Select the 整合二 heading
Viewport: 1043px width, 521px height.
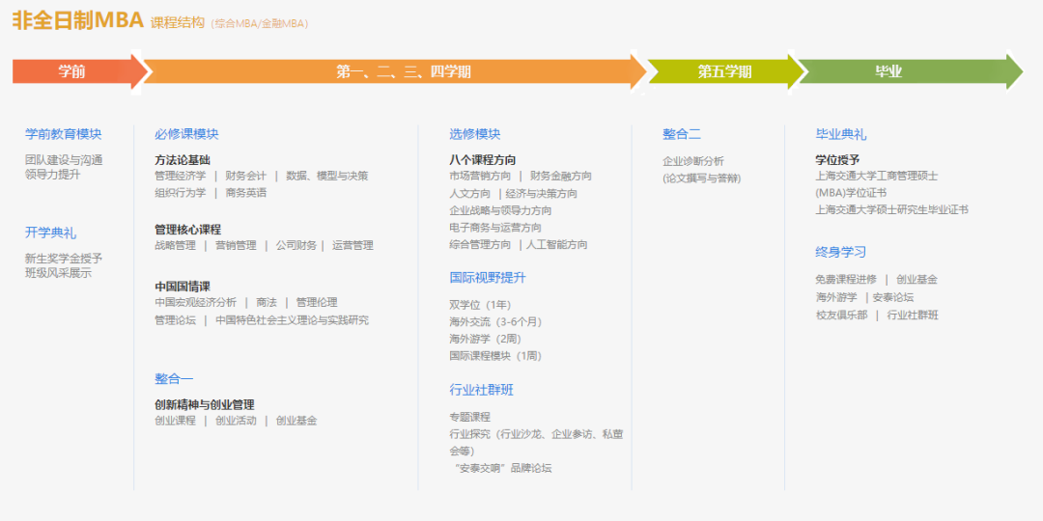(682, 134)
